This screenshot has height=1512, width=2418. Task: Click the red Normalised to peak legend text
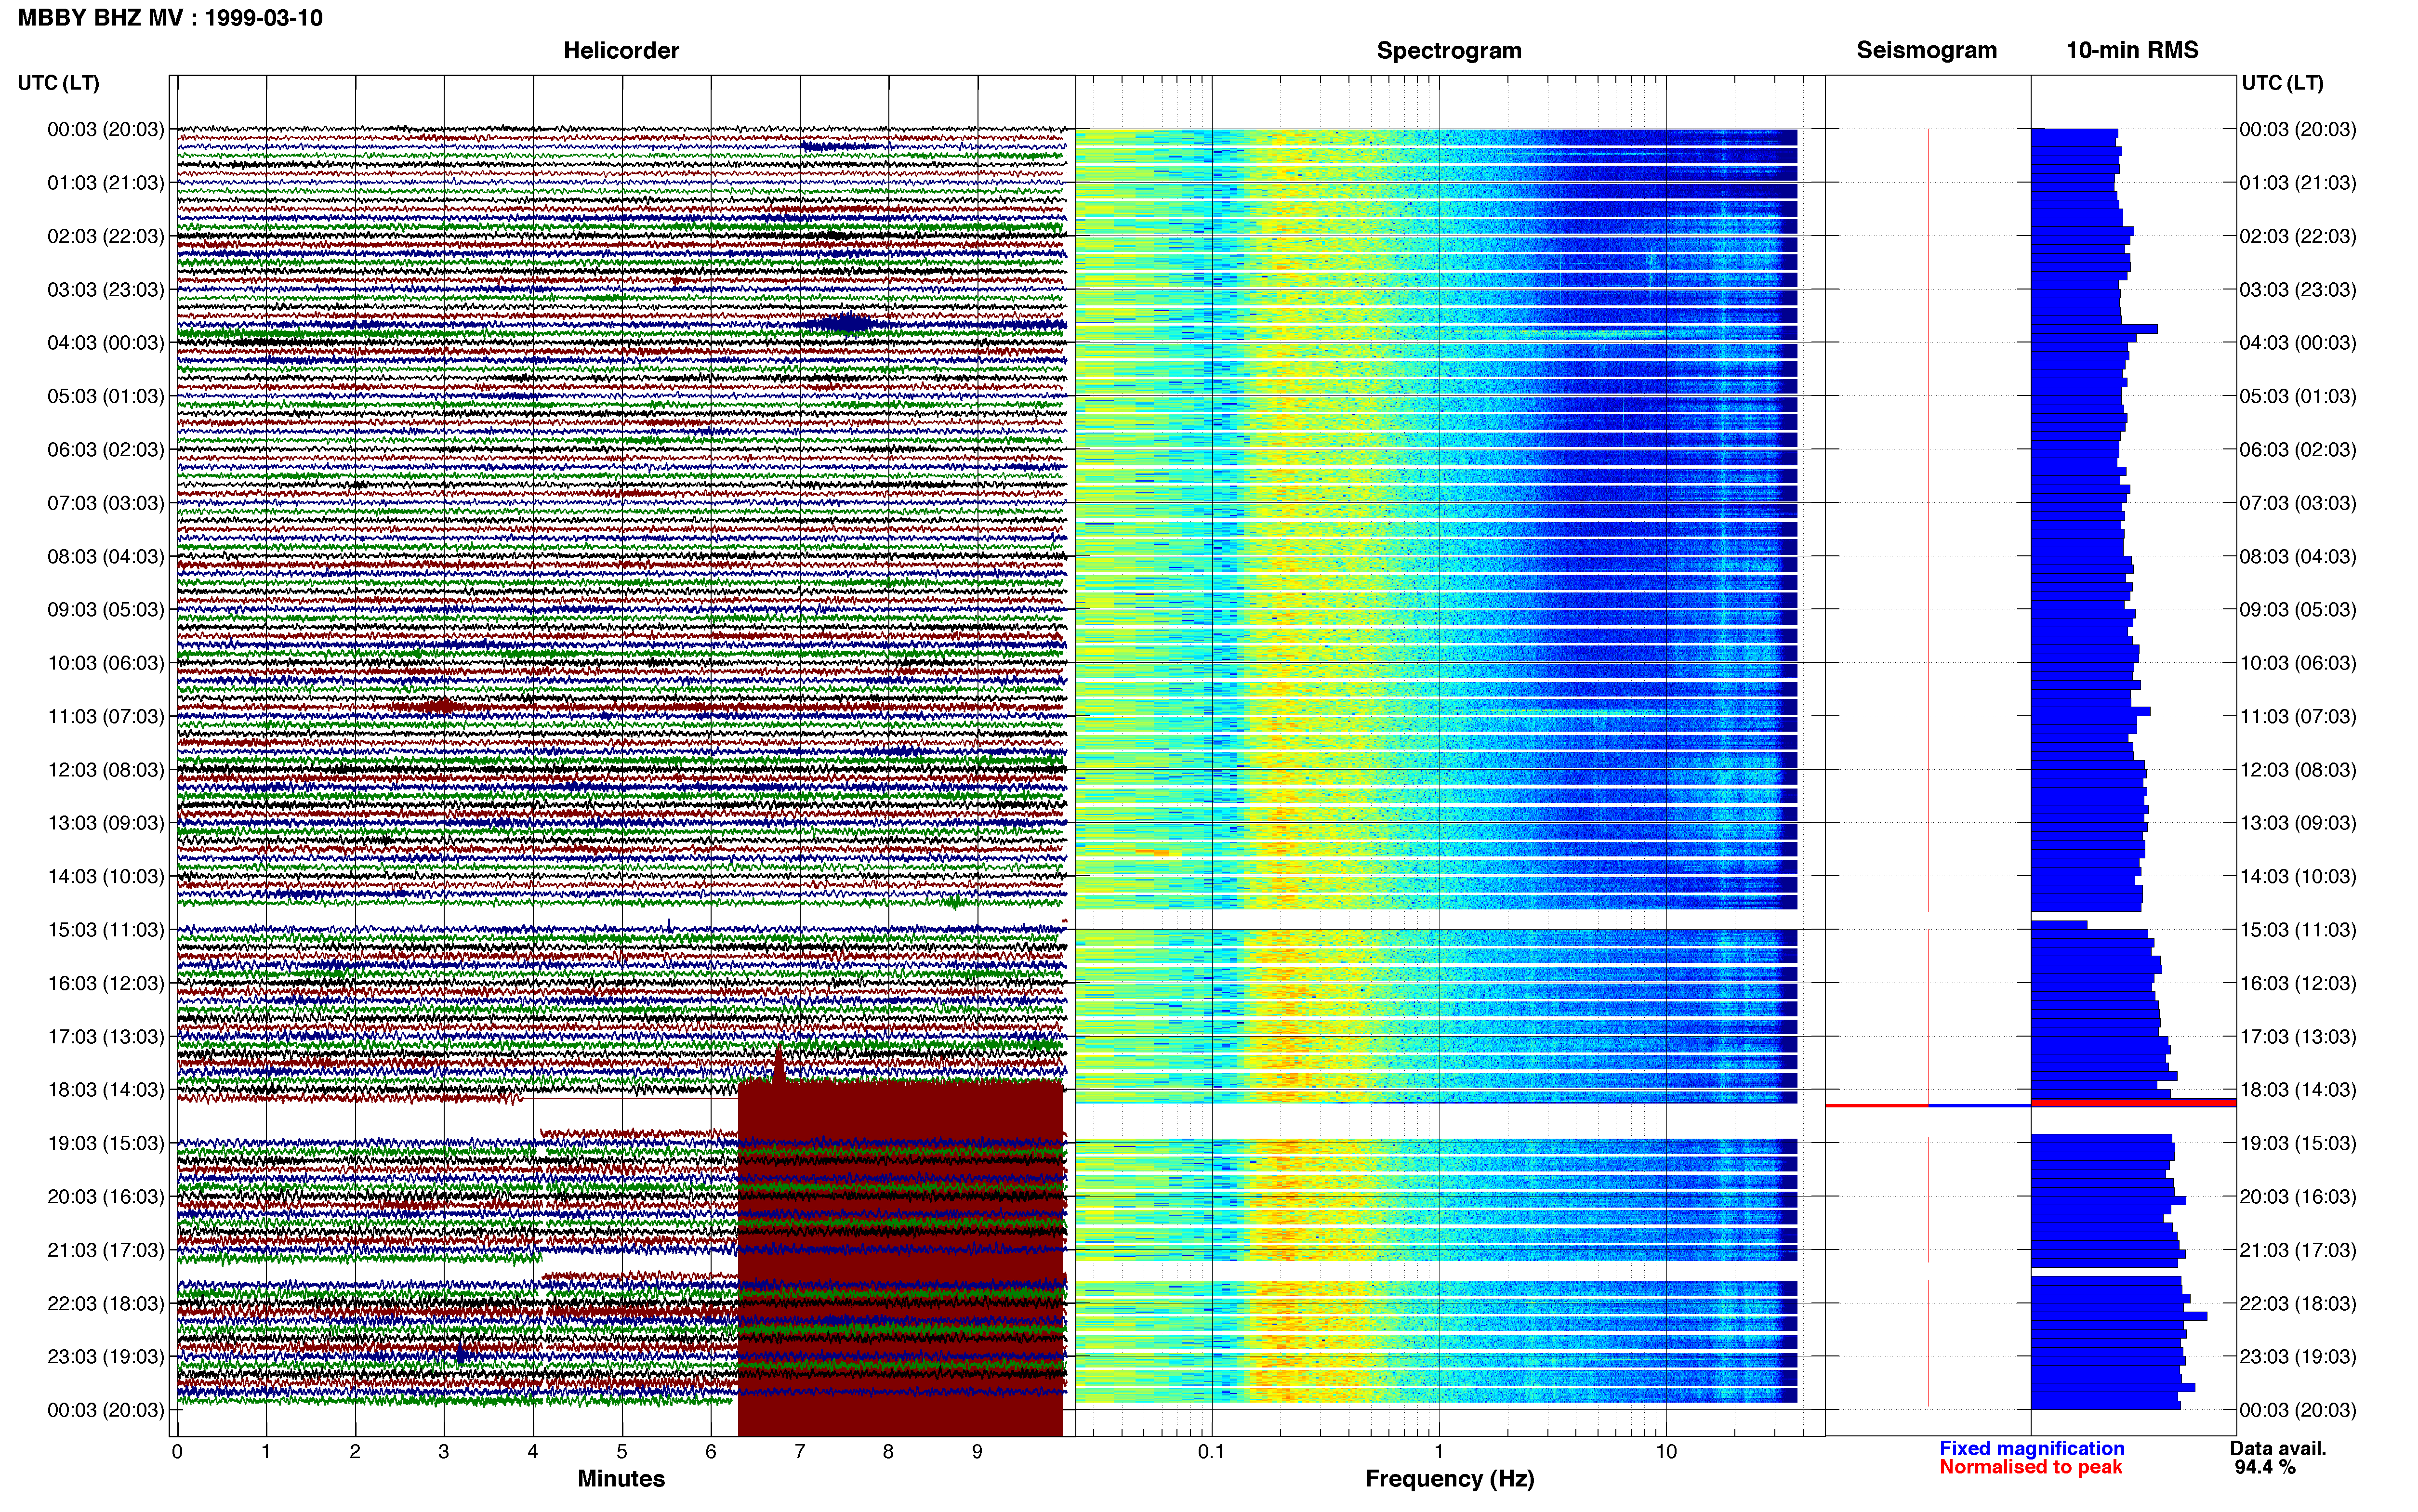(2031, 1467)
